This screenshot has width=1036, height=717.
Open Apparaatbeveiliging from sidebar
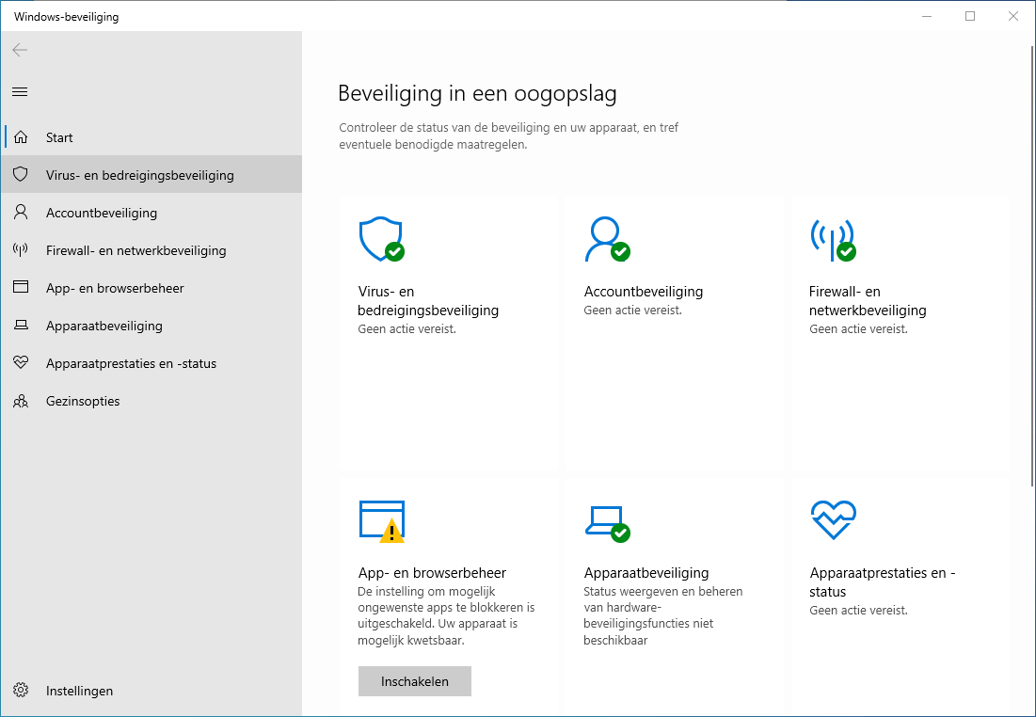click(x=104, y=326)
